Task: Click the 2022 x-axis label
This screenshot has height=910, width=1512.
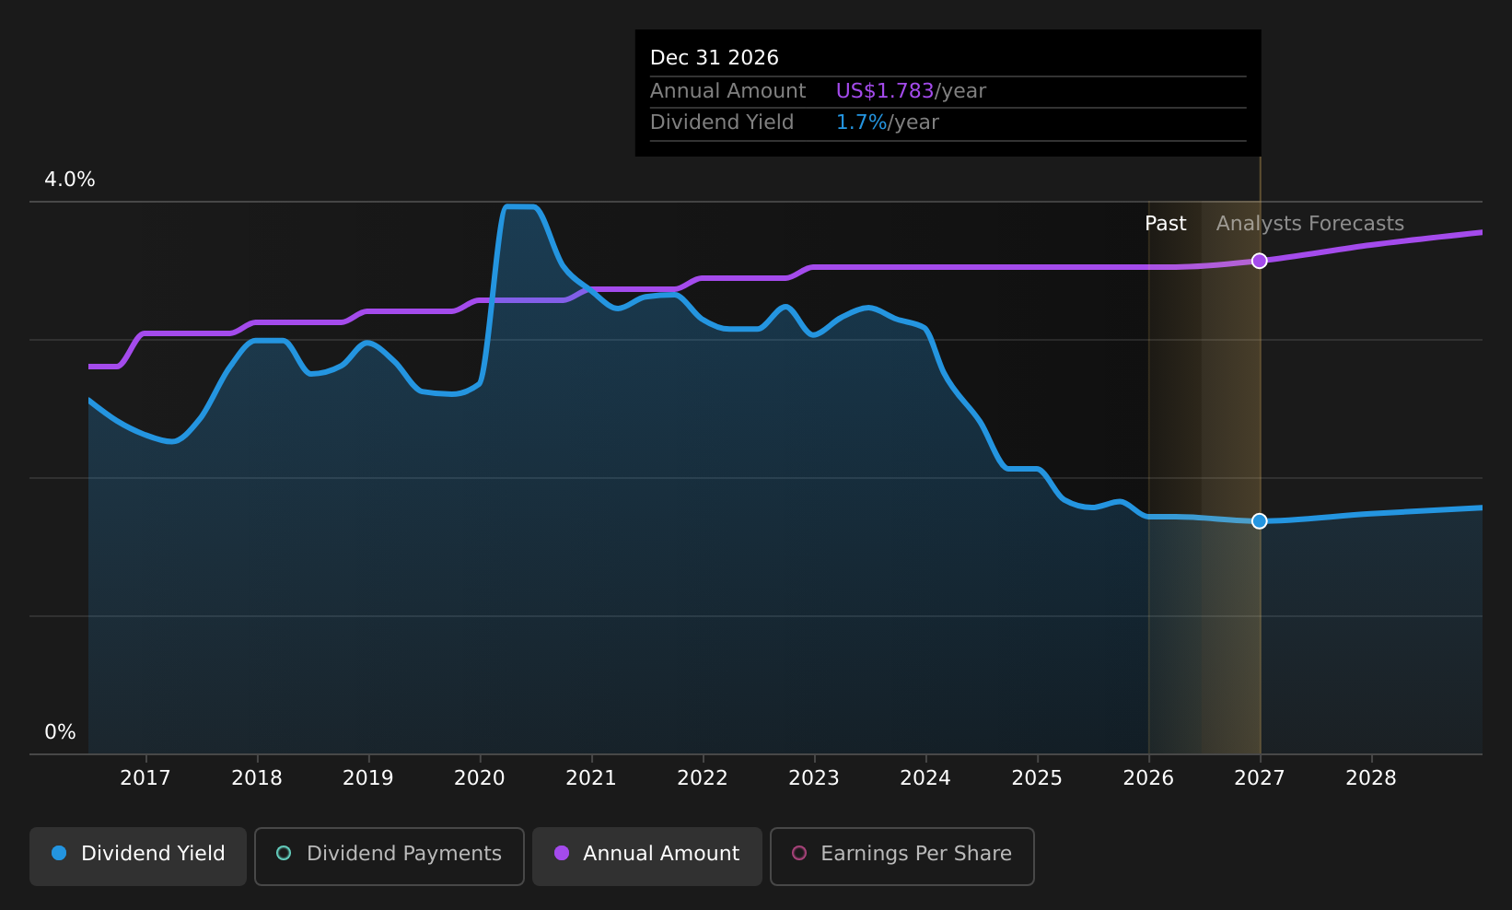Action: 703,778
